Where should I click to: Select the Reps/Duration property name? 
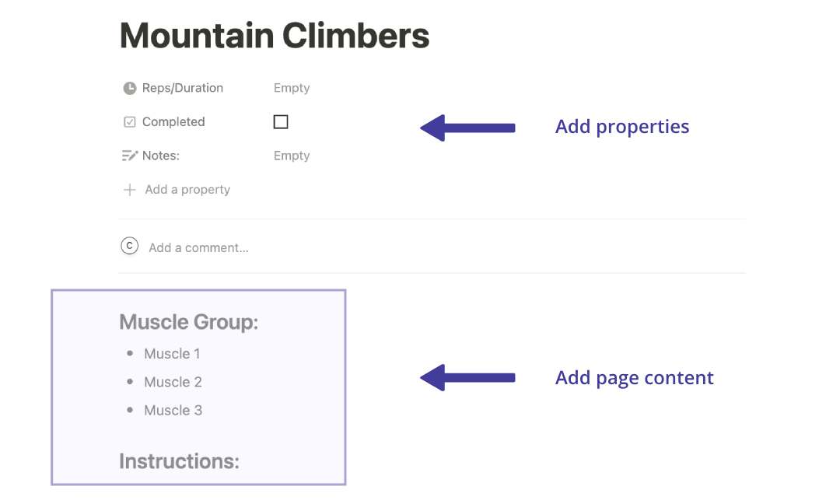pos(182,88)
